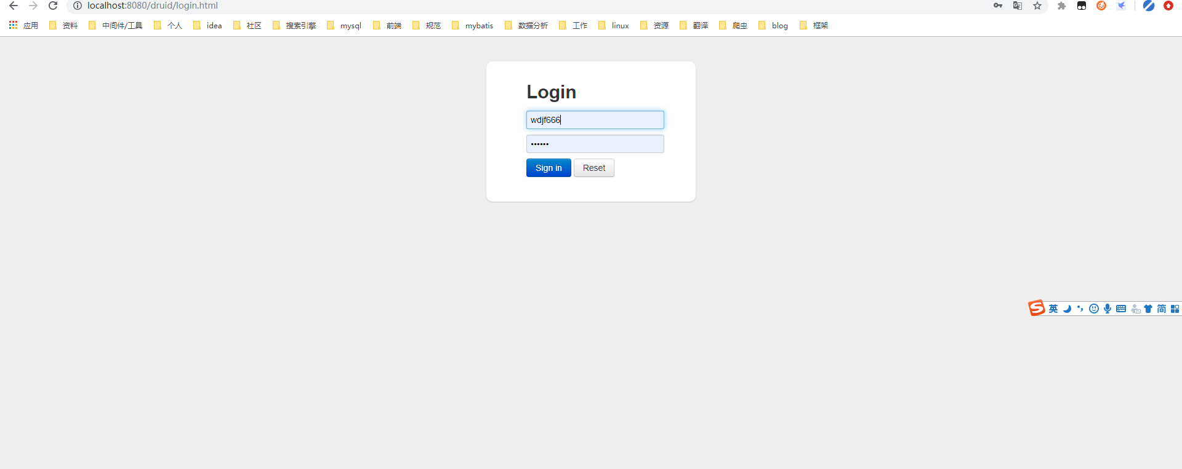The height and width of the screenshot is (469, 1182).
Task: Open the apps grid shortcut 应用
Action: [x=23, y=25]
